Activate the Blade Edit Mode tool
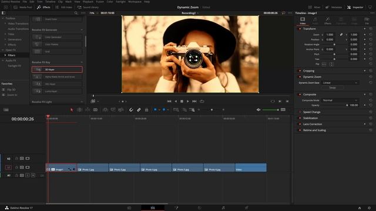 [x=95, y=110]
